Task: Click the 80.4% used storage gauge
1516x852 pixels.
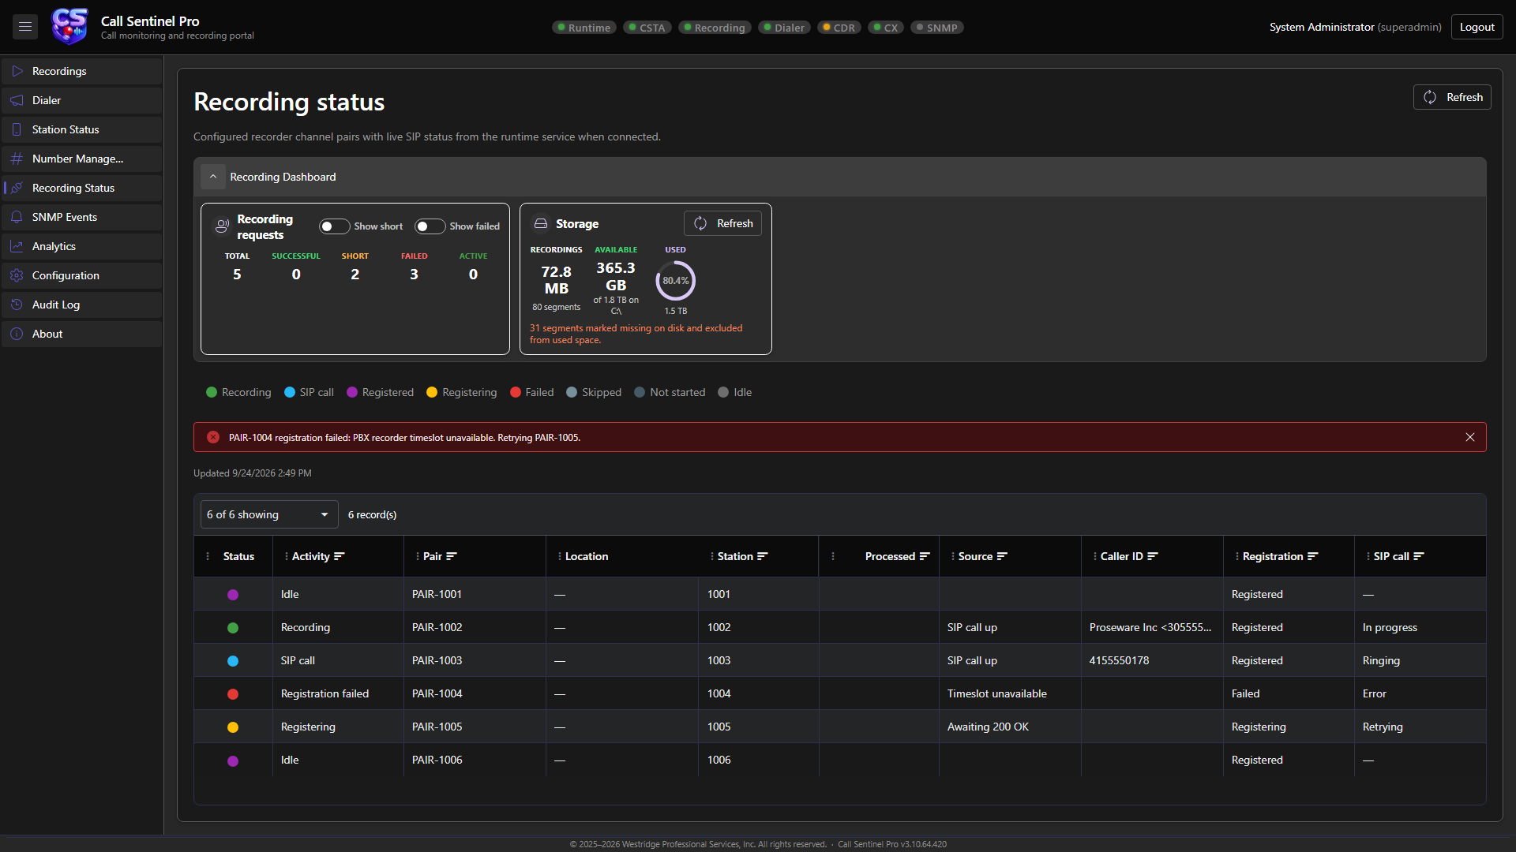Action: click(676, 281)
